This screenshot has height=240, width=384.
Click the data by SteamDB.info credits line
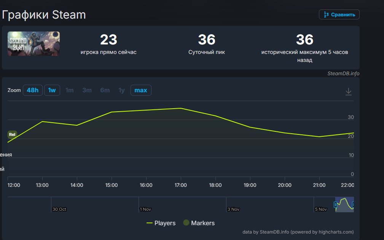tap(298, 232)
